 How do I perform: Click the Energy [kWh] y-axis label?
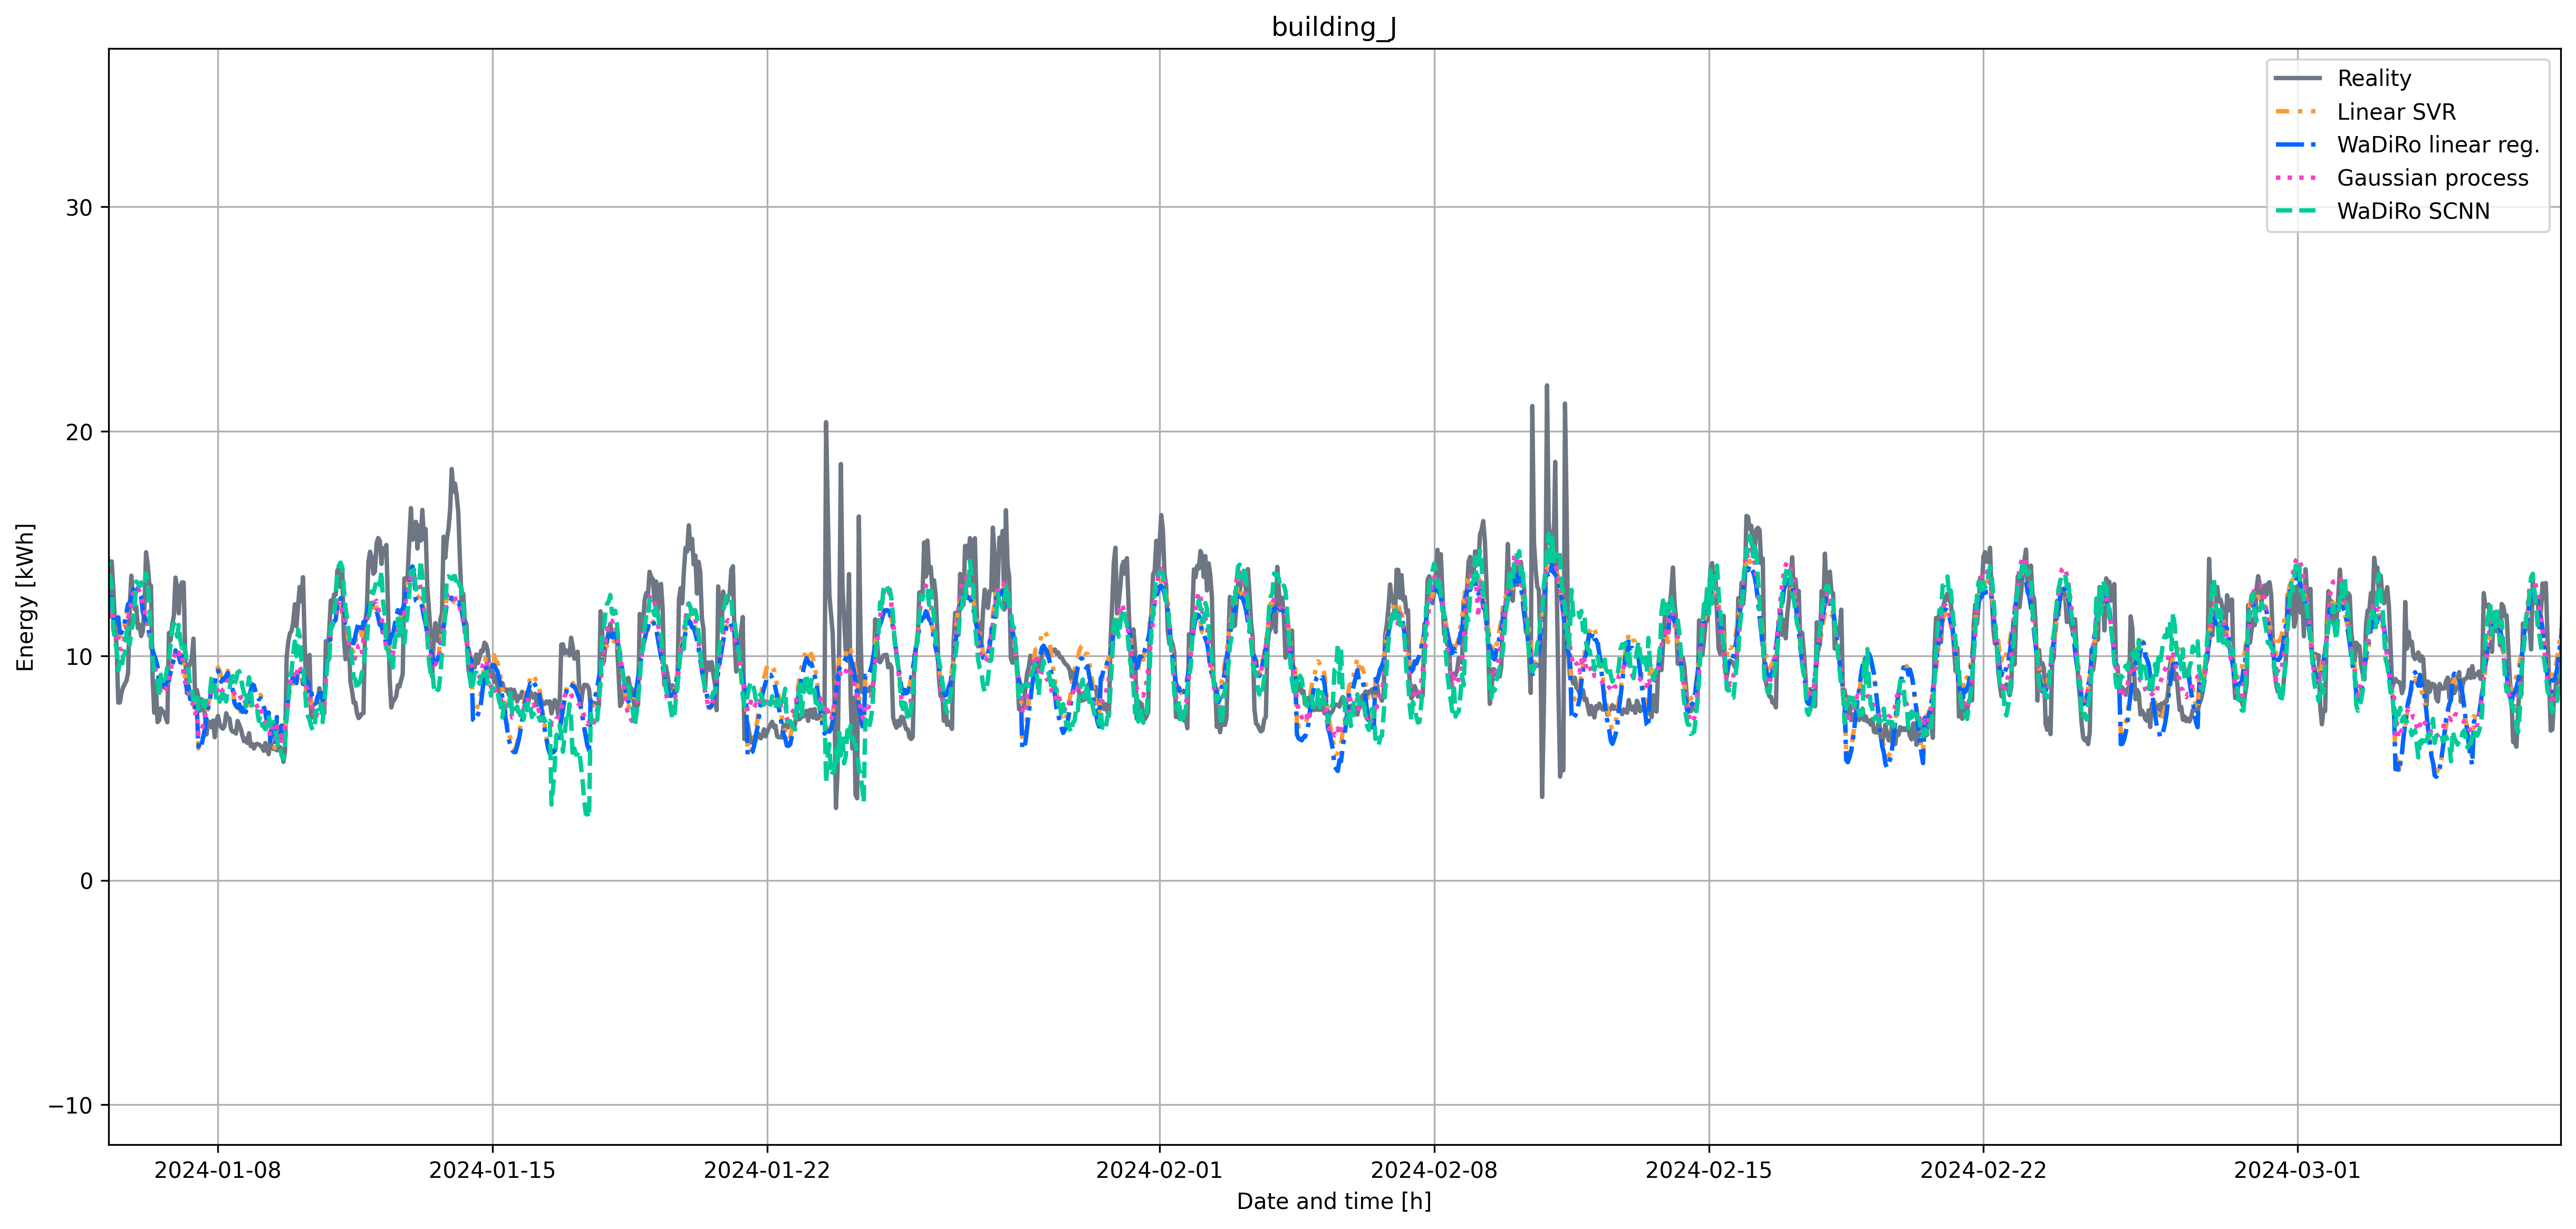(26, 597)
